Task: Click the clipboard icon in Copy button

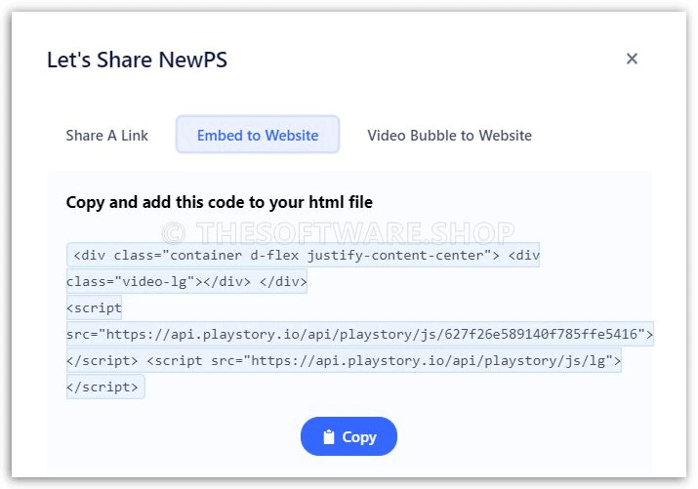Action: click(329, 437)
